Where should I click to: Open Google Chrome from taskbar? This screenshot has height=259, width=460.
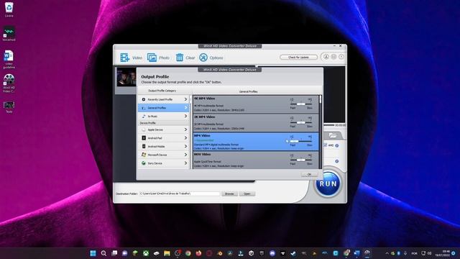click(x=188, y=253)
